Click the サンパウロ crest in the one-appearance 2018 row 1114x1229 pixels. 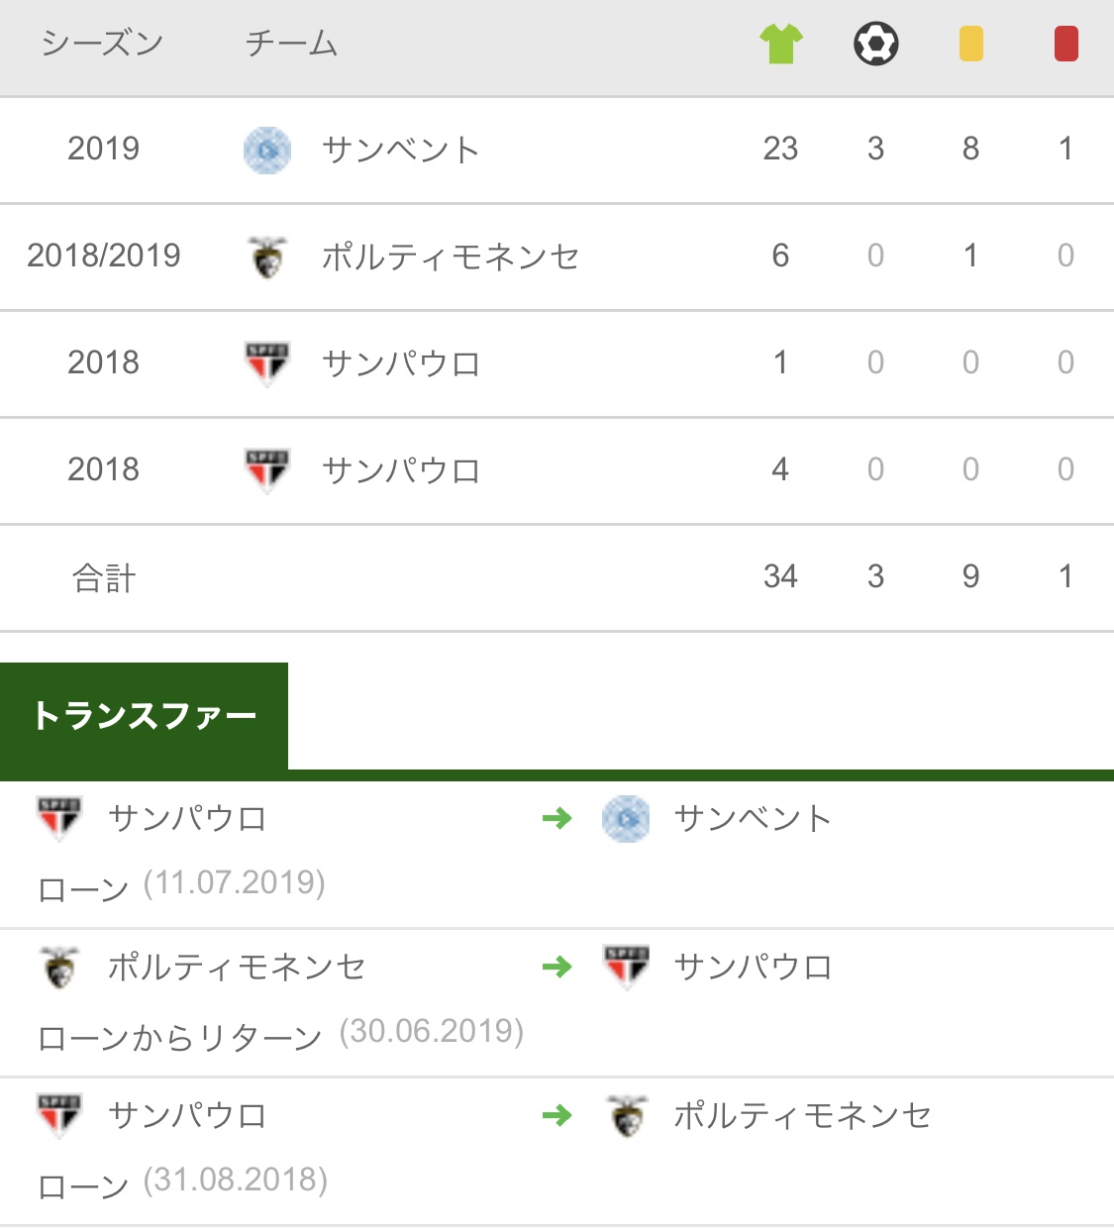pos(267,363)
